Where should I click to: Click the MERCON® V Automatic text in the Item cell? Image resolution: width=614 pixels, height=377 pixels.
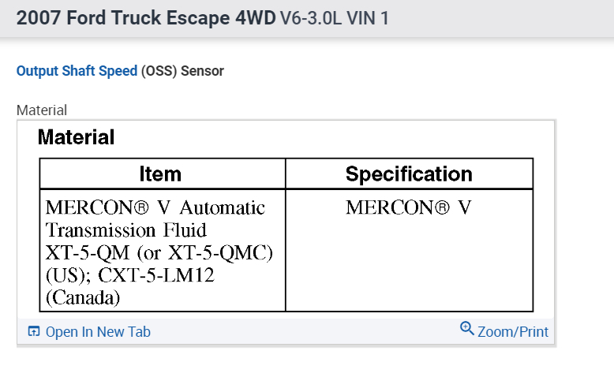(155, 208)
